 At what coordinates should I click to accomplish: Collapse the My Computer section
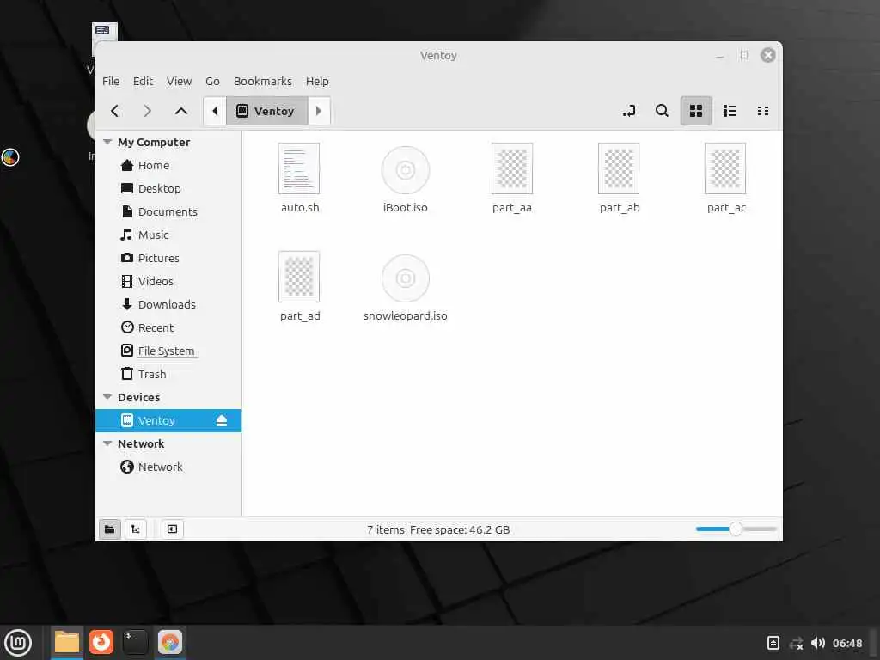(107, 142)
